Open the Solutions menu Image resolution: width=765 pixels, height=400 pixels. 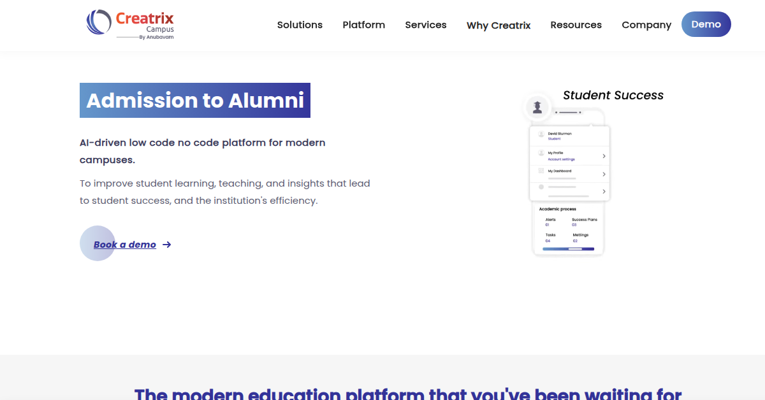click(x=300, y=25)
